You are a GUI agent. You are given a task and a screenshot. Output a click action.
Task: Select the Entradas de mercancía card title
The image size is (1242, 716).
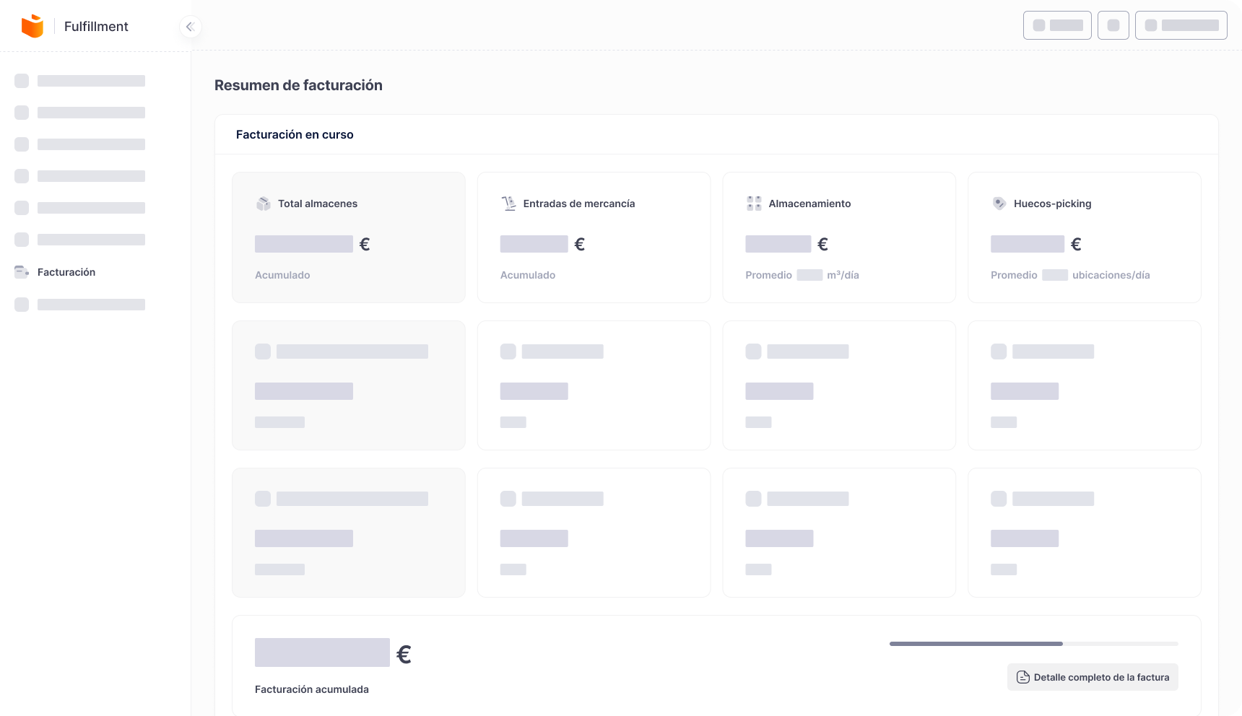[579, 204]
